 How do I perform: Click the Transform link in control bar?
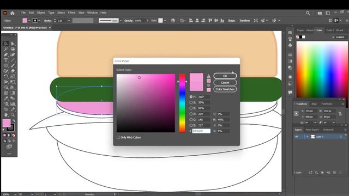point(245,21)
